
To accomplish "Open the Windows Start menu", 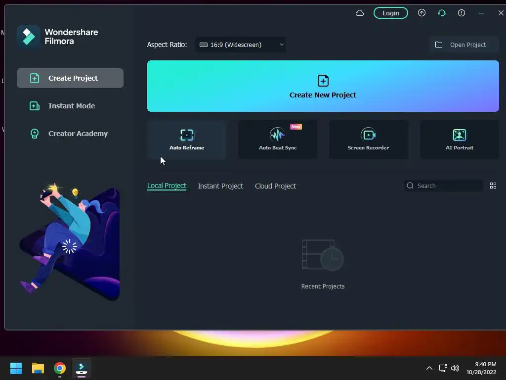I will point(16,368).
